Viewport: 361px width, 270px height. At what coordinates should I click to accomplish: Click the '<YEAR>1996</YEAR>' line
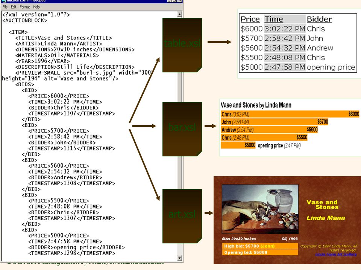click(x=42, y=61)
